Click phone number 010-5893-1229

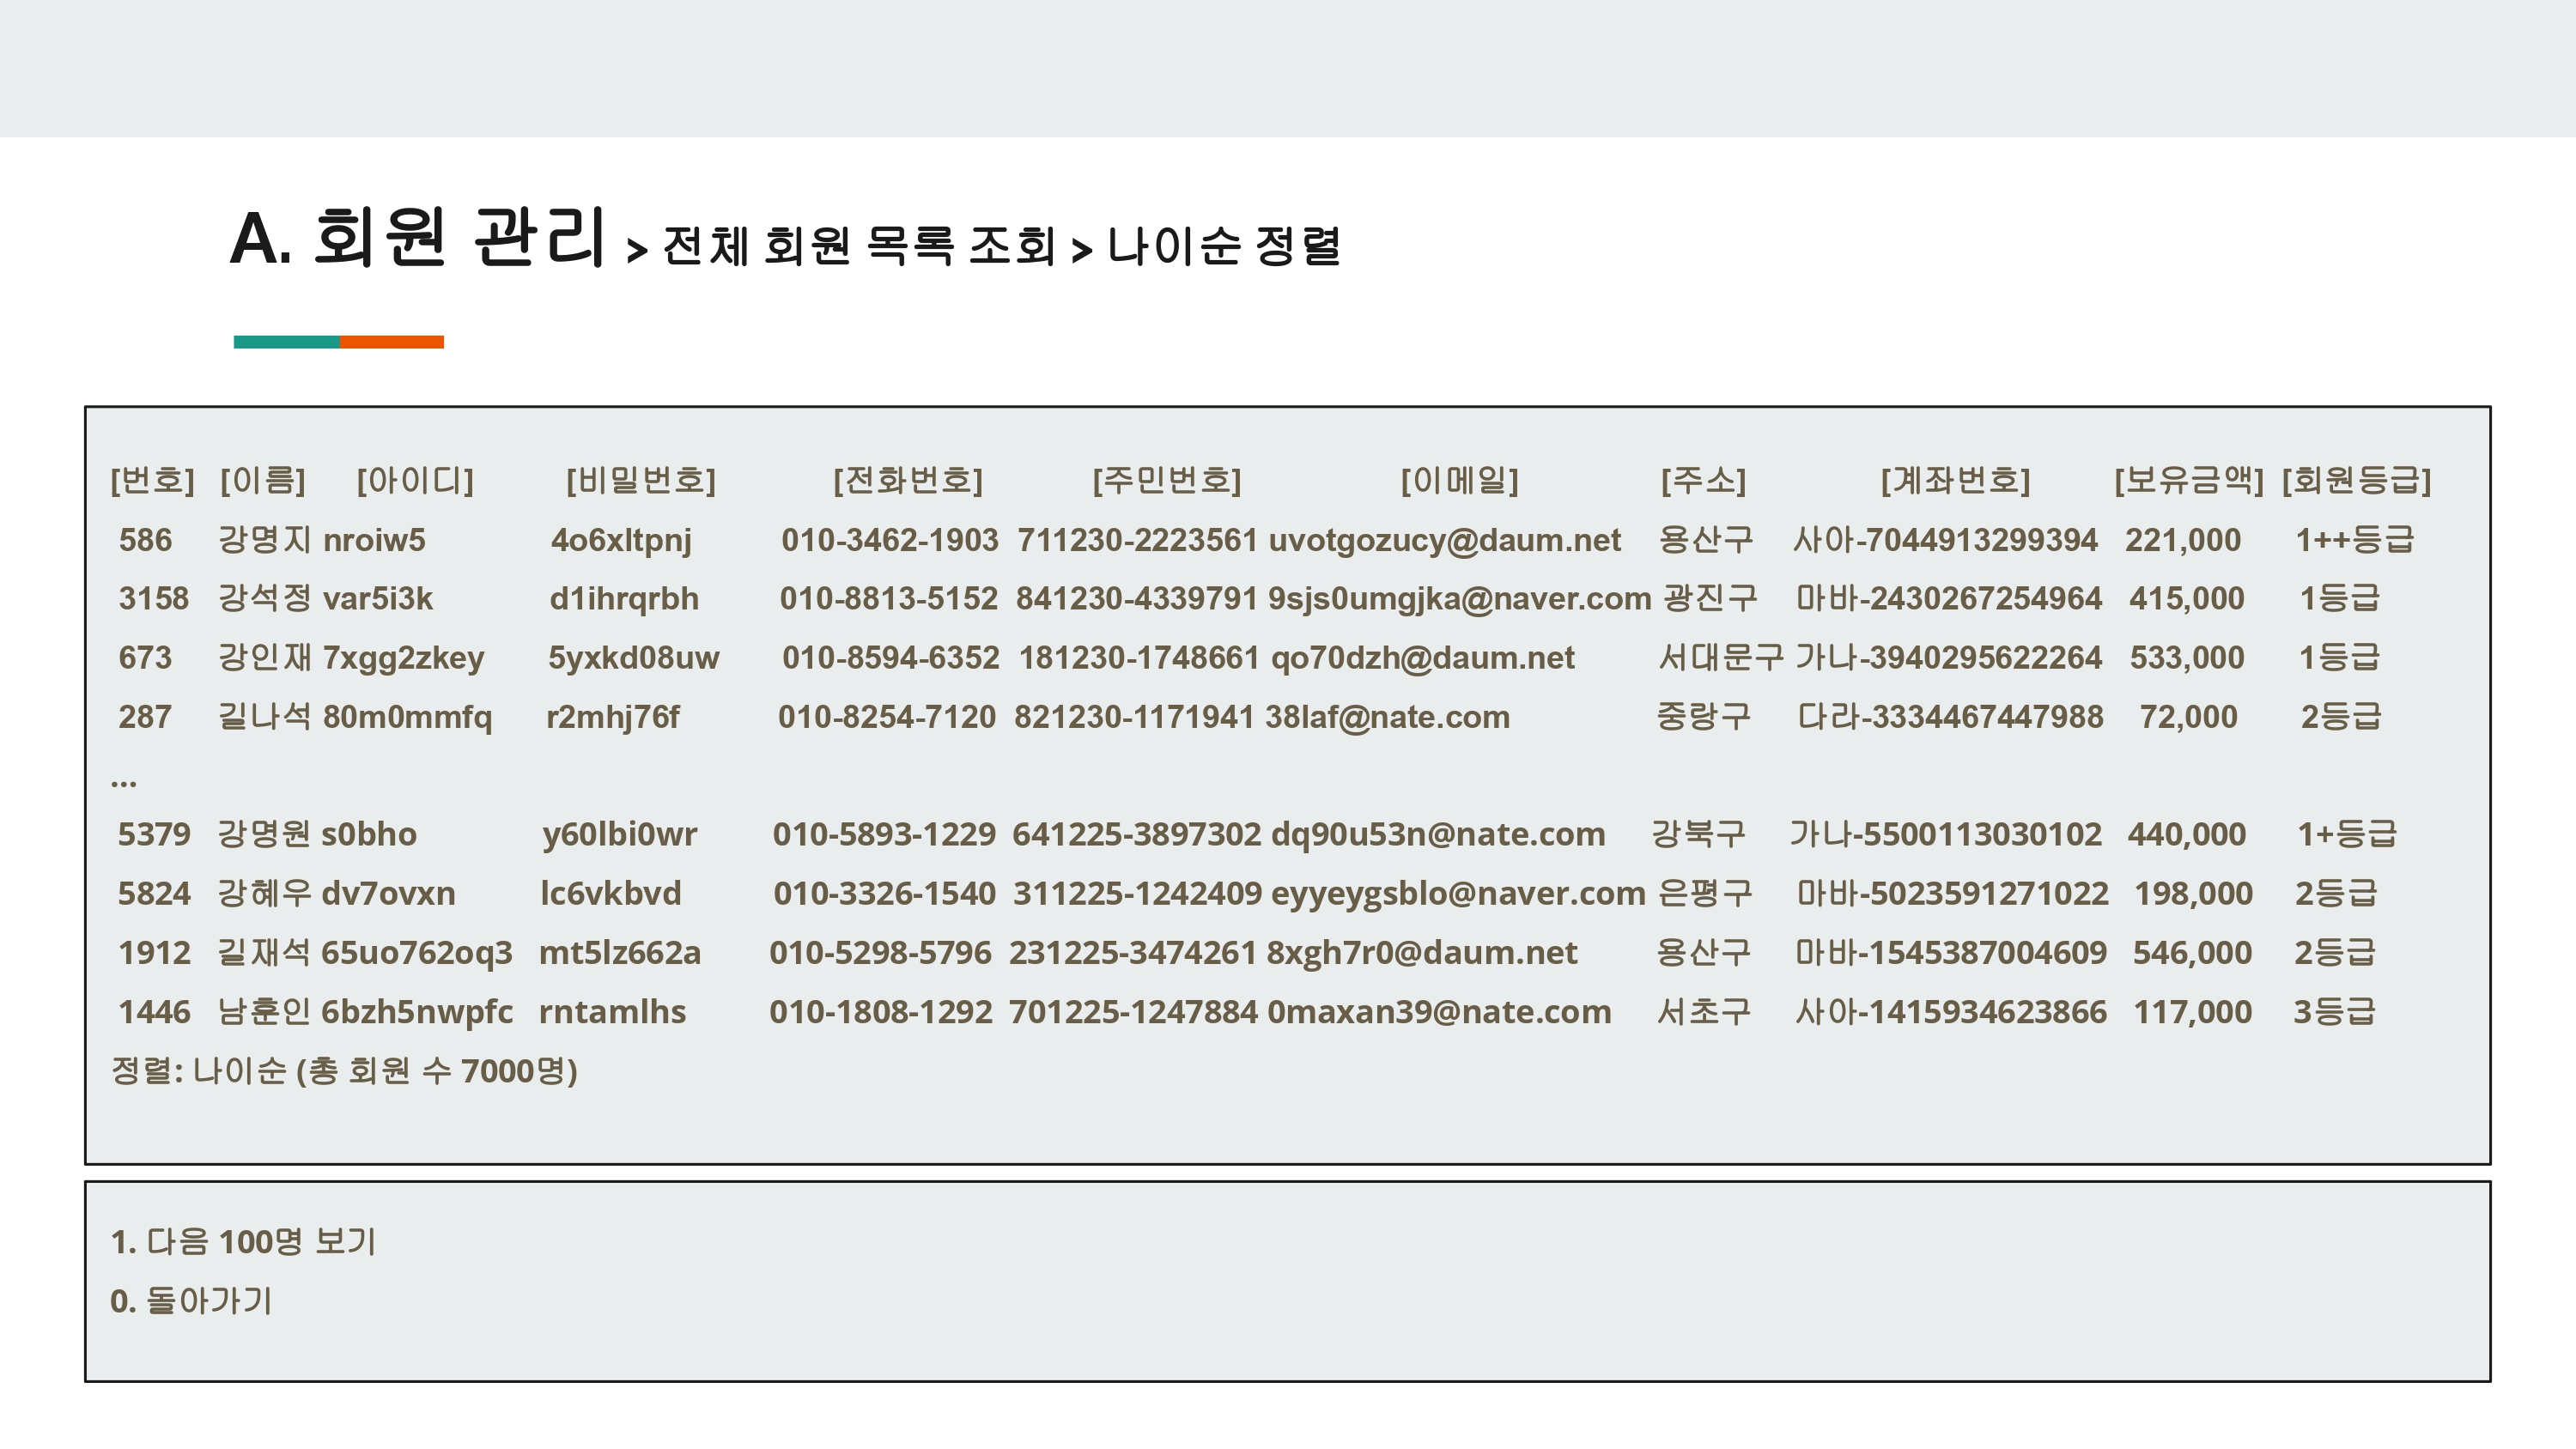pyautogui.click(x=884, y=834)
